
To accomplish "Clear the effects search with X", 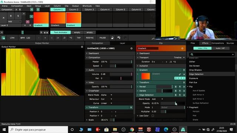I will point(233,54).
